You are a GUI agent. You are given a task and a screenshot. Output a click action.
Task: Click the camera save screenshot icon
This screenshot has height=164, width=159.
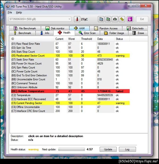[x=115, y=19]
